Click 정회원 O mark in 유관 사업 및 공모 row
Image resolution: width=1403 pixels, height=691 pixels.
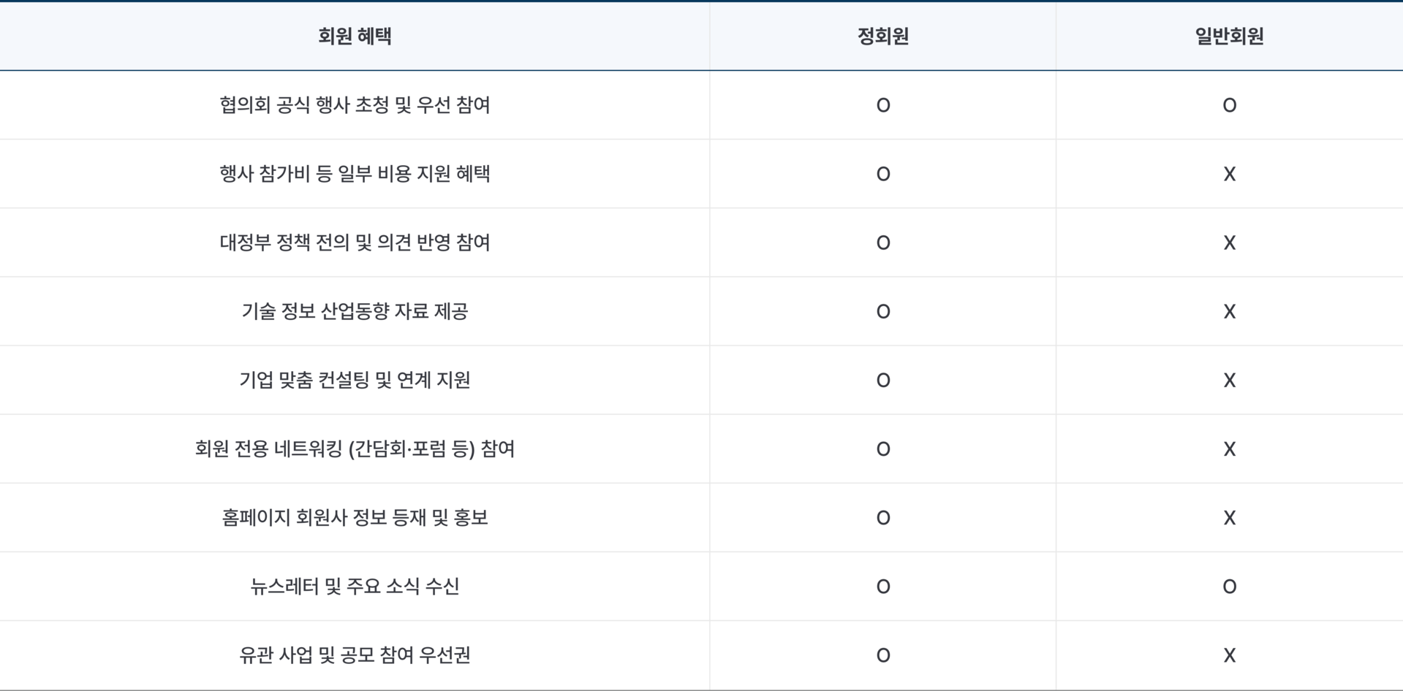click(x=883, y=655)
